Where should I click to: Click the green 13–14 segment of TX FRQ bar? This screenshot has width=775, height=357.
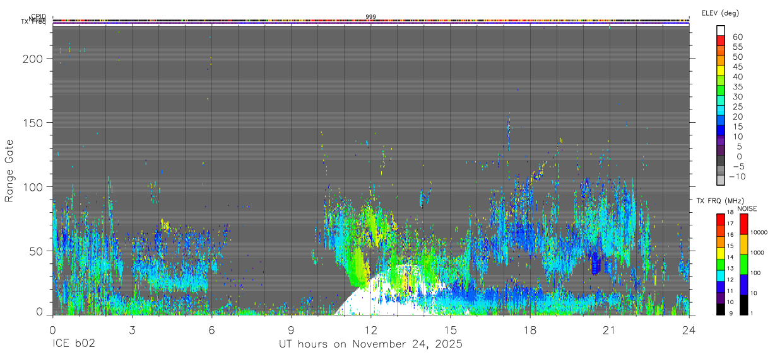720,264
